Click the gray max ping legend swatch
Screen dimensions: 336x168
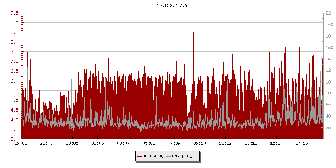click(x=168, y=156)
